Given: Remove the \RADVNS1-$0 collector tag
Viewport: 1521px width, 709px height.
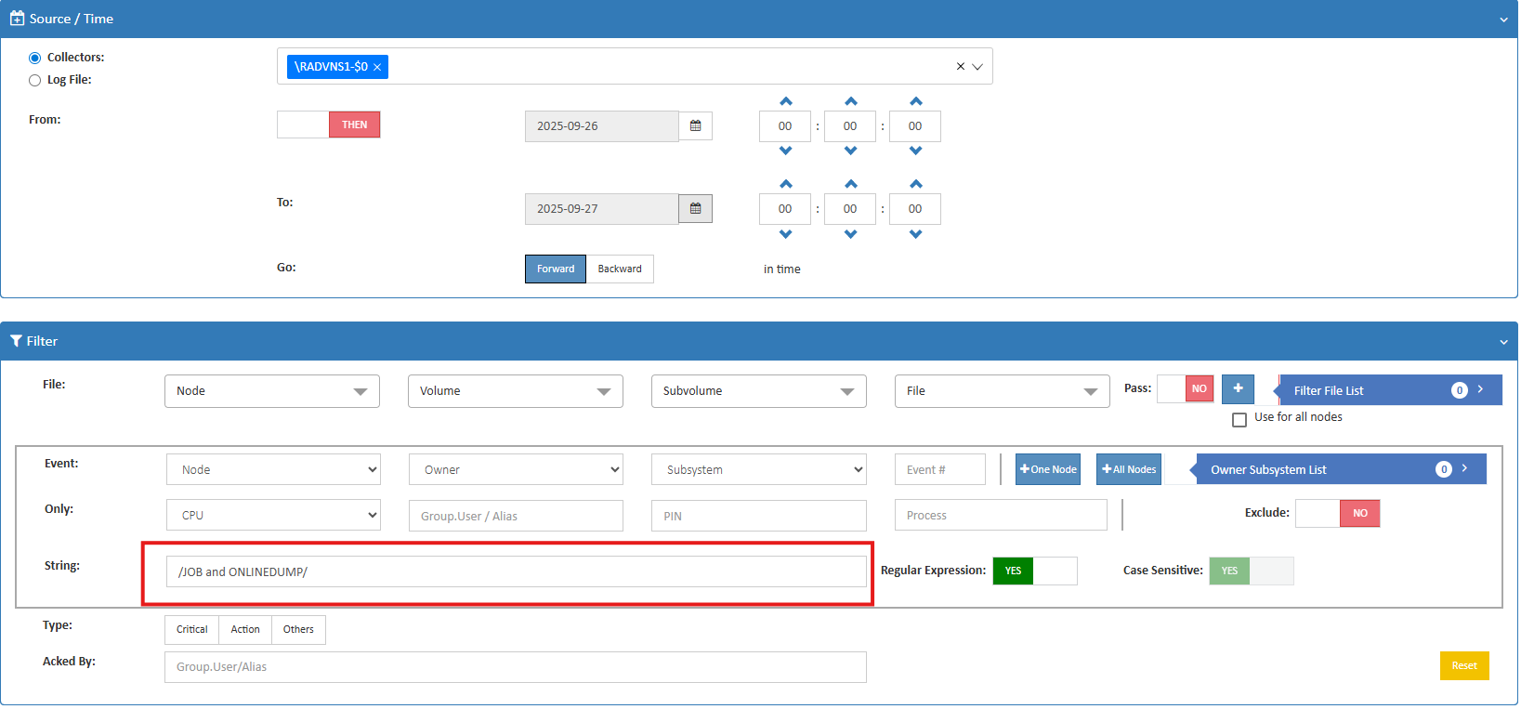Looking at the screenshot, I should click(377, 68).
